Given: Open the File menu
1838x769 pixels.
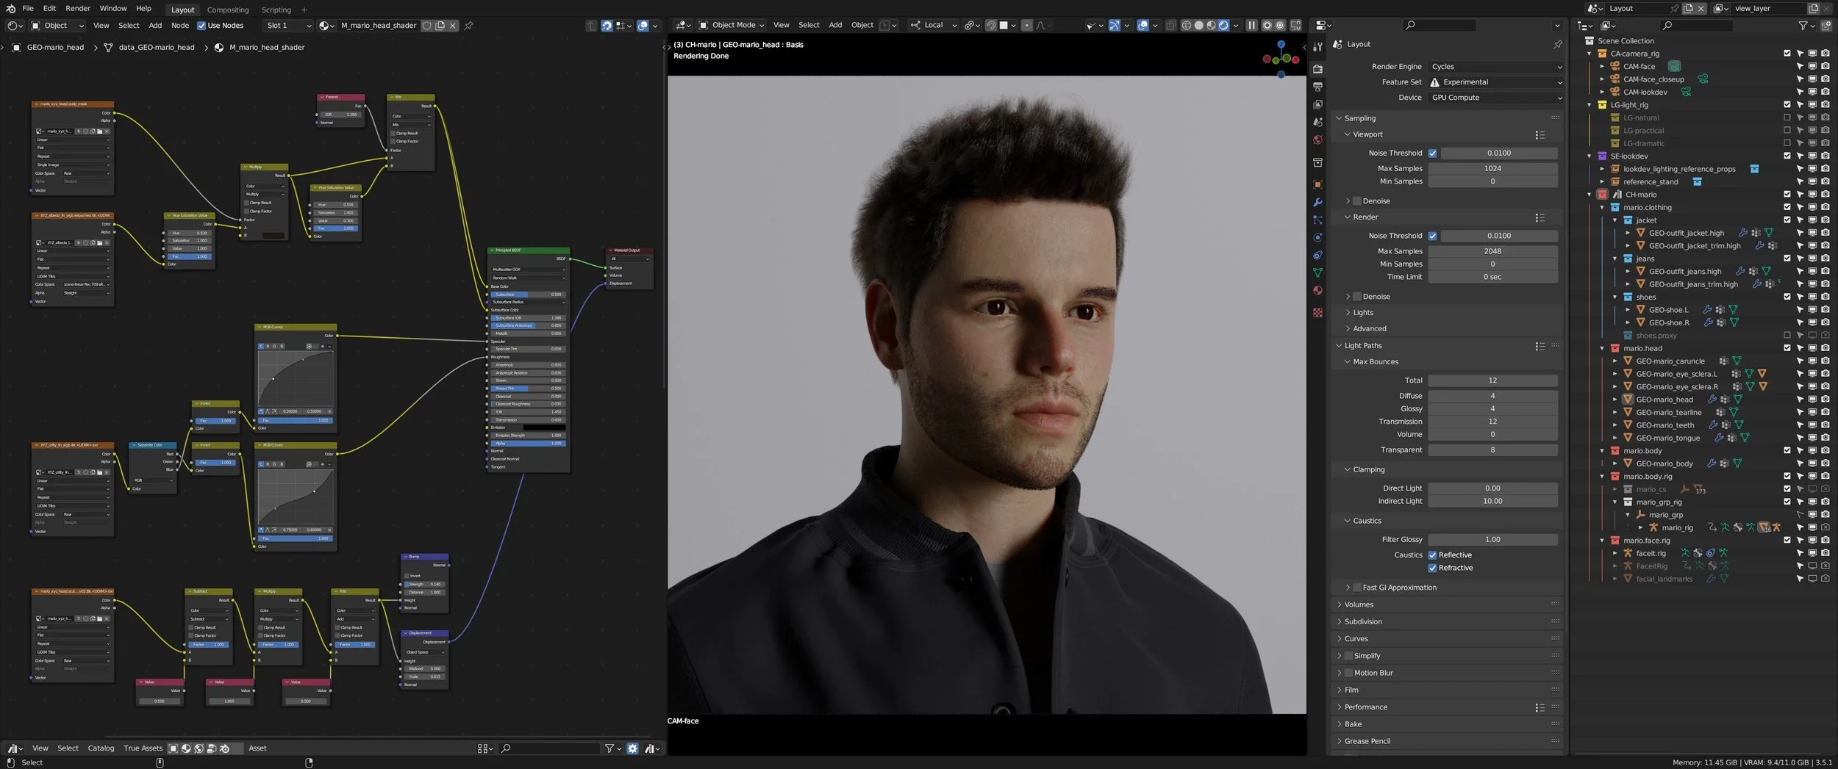Looking at the screenshot, I should coord(28,9).
